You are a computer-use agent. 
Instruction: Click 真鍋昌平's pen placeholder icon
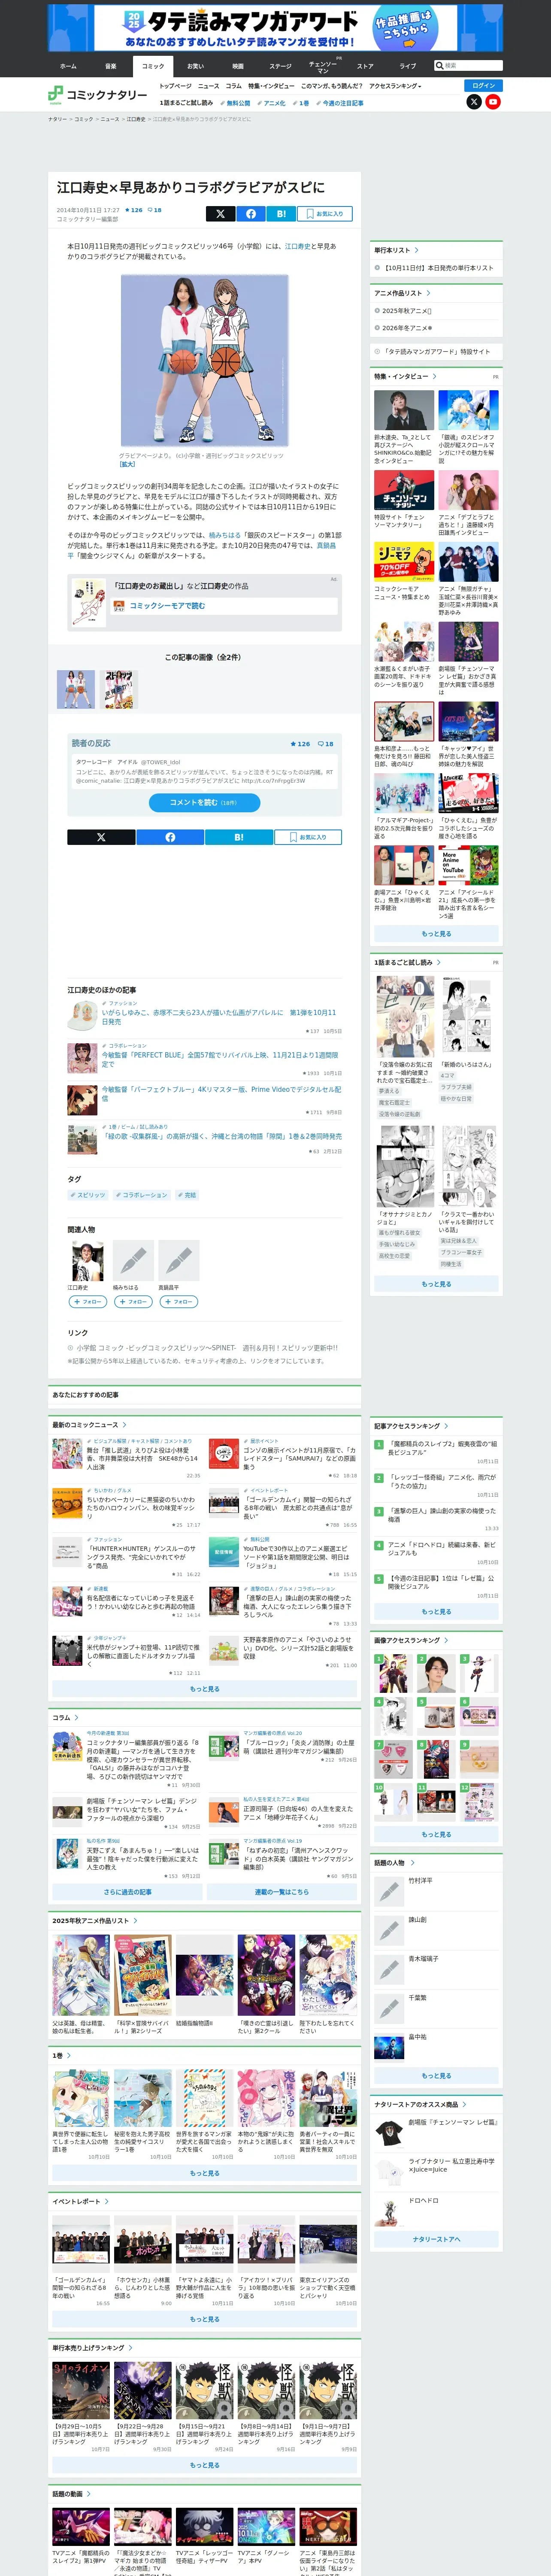178,1261
